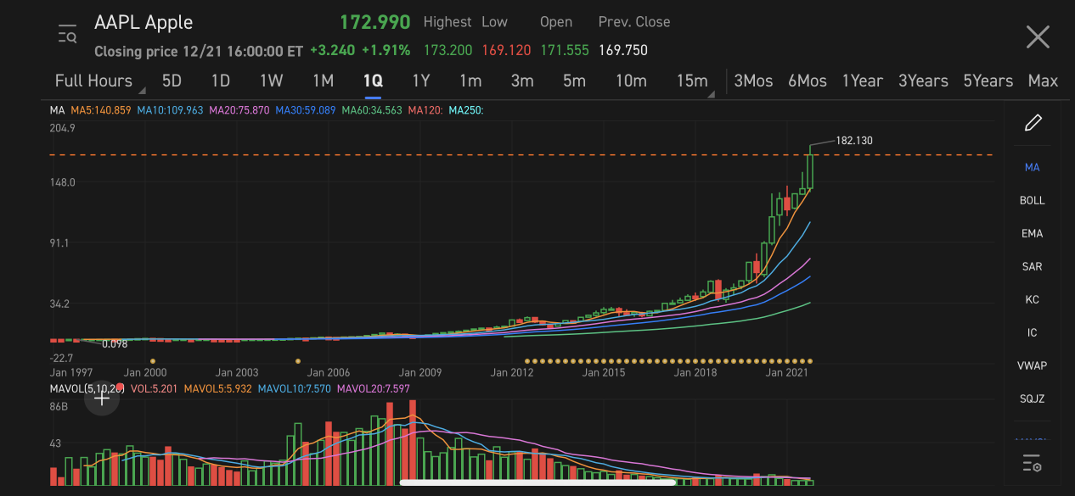Choose the 3m minute interval
This screenshot has height=496, width=1075.
click(x=522, y=81)
